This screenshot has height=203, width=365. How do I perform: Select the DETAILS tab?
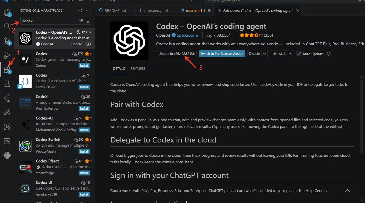pyautogui.click(x=119, y=69)
